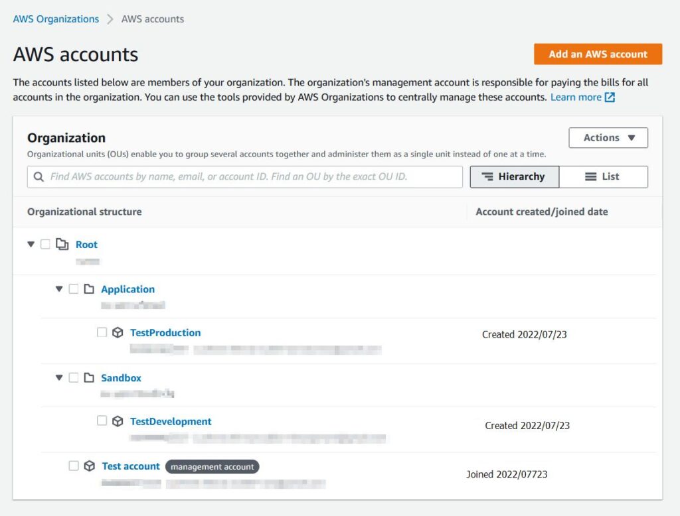Select the TestProduction account checkbox
The height and width of the screenshot is (516, 680).
pos(102,332)
